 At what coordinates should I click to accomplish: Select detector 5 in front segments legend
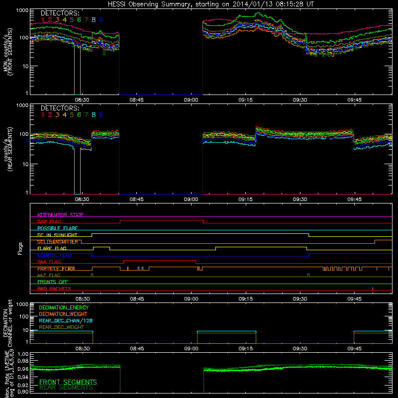pos(72,20)
